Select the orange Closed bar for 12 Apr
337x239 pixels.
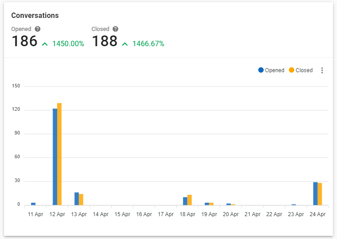point(59,154)
